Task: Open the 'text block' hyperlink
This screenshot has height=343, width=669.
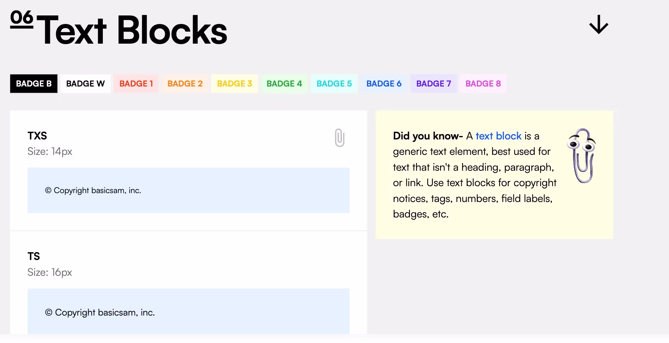Action: 498,136
